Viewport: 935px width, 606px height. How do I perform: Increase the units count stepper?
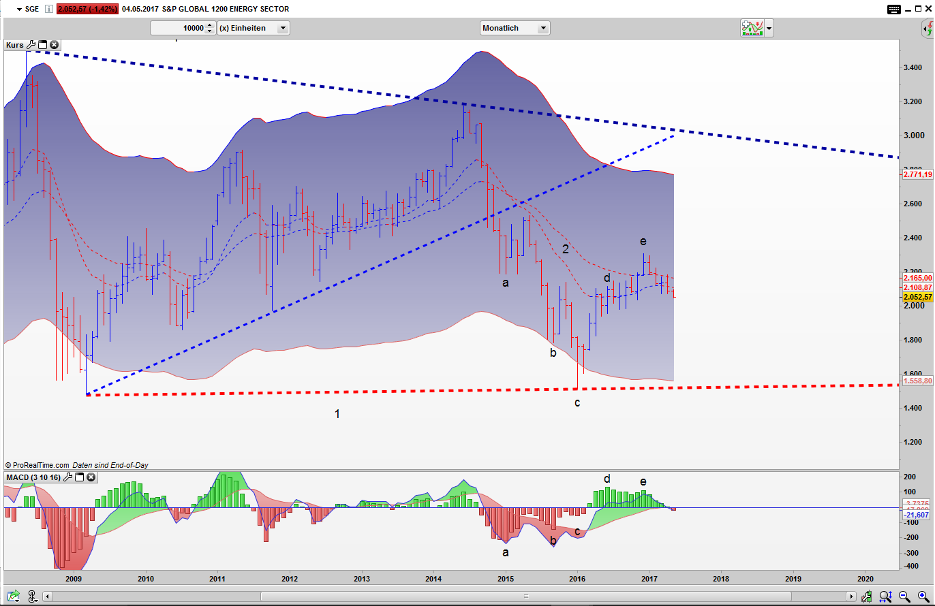coord(210,25)
